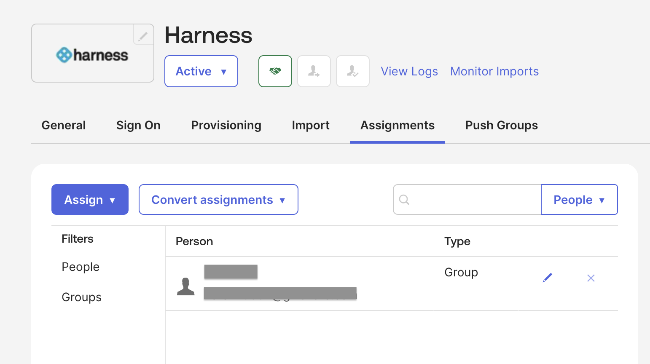
Task: Open the Convert assignments dropdown
Action: click(218, 200)
